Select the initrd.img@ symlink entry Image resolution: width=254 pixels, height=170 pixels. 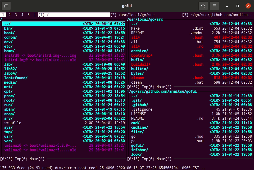(65, 60)
